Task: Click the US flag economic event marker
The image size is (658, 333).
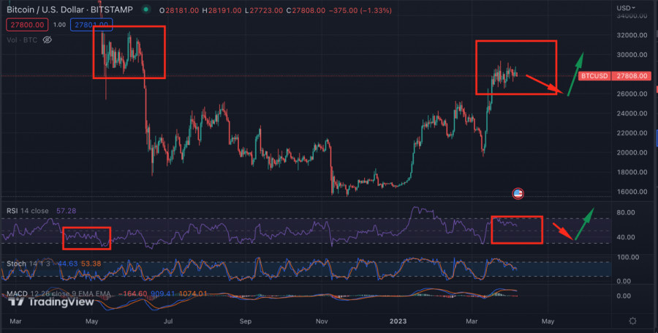Action: click(x=518, y=194)
